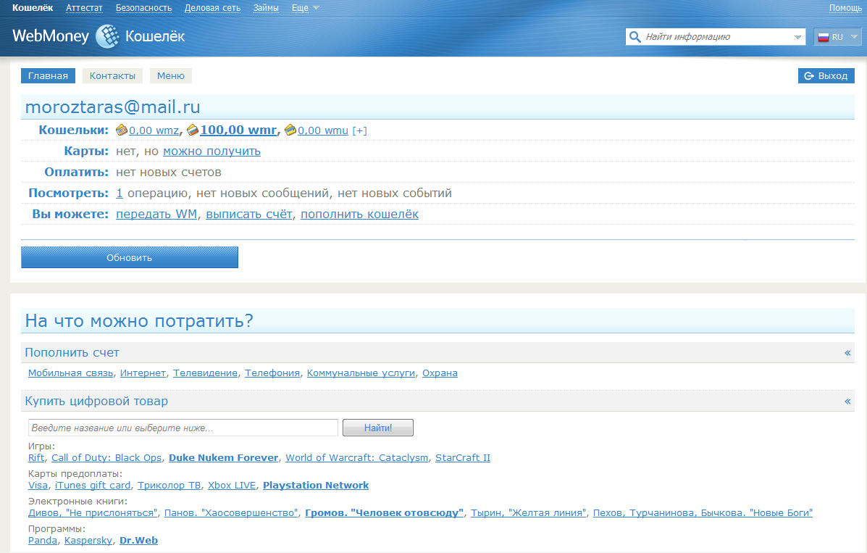Open the StarCraft II link
Viewport: 867px width, 553px height.
coord(463,458)
